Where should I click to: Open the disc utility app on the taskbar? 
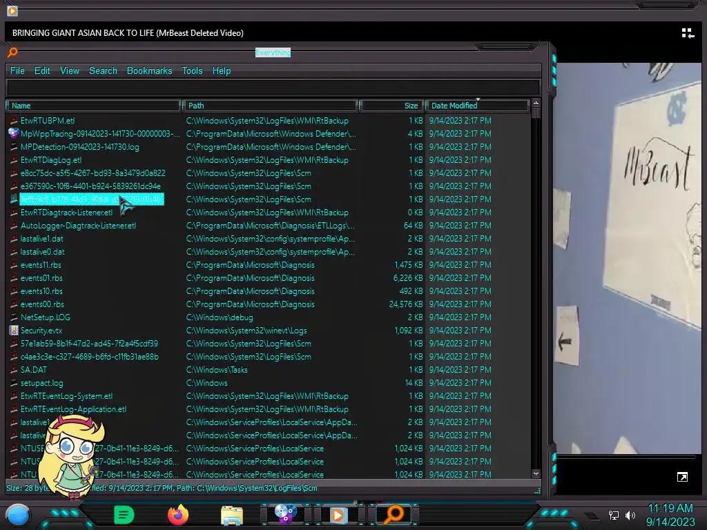click(x=285, y=514)
